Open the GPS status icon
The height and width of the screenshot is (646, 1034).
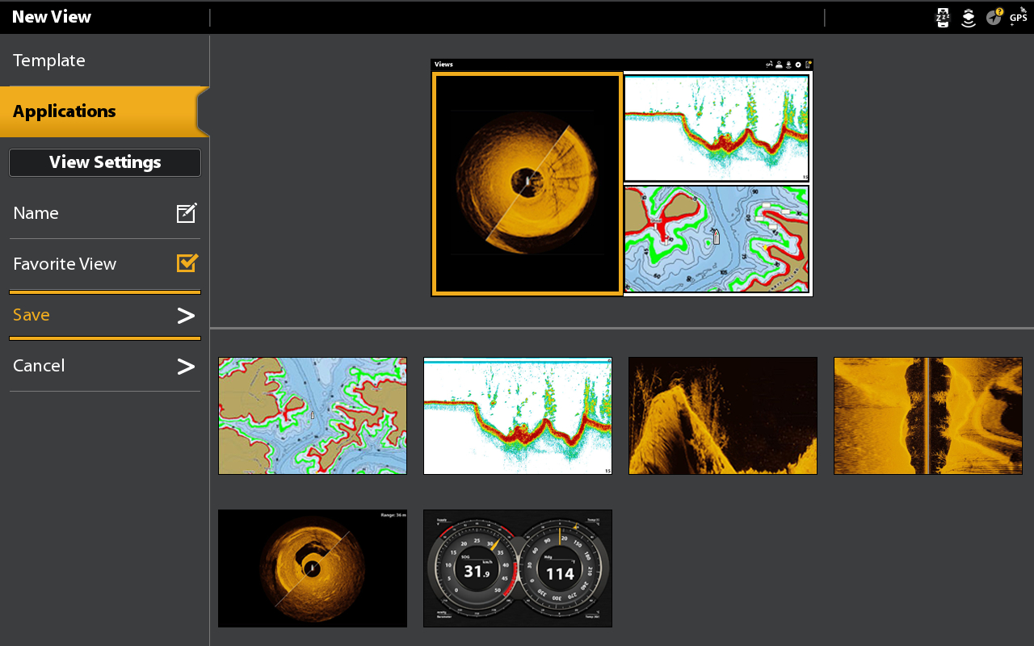(x=1019, y=16)
